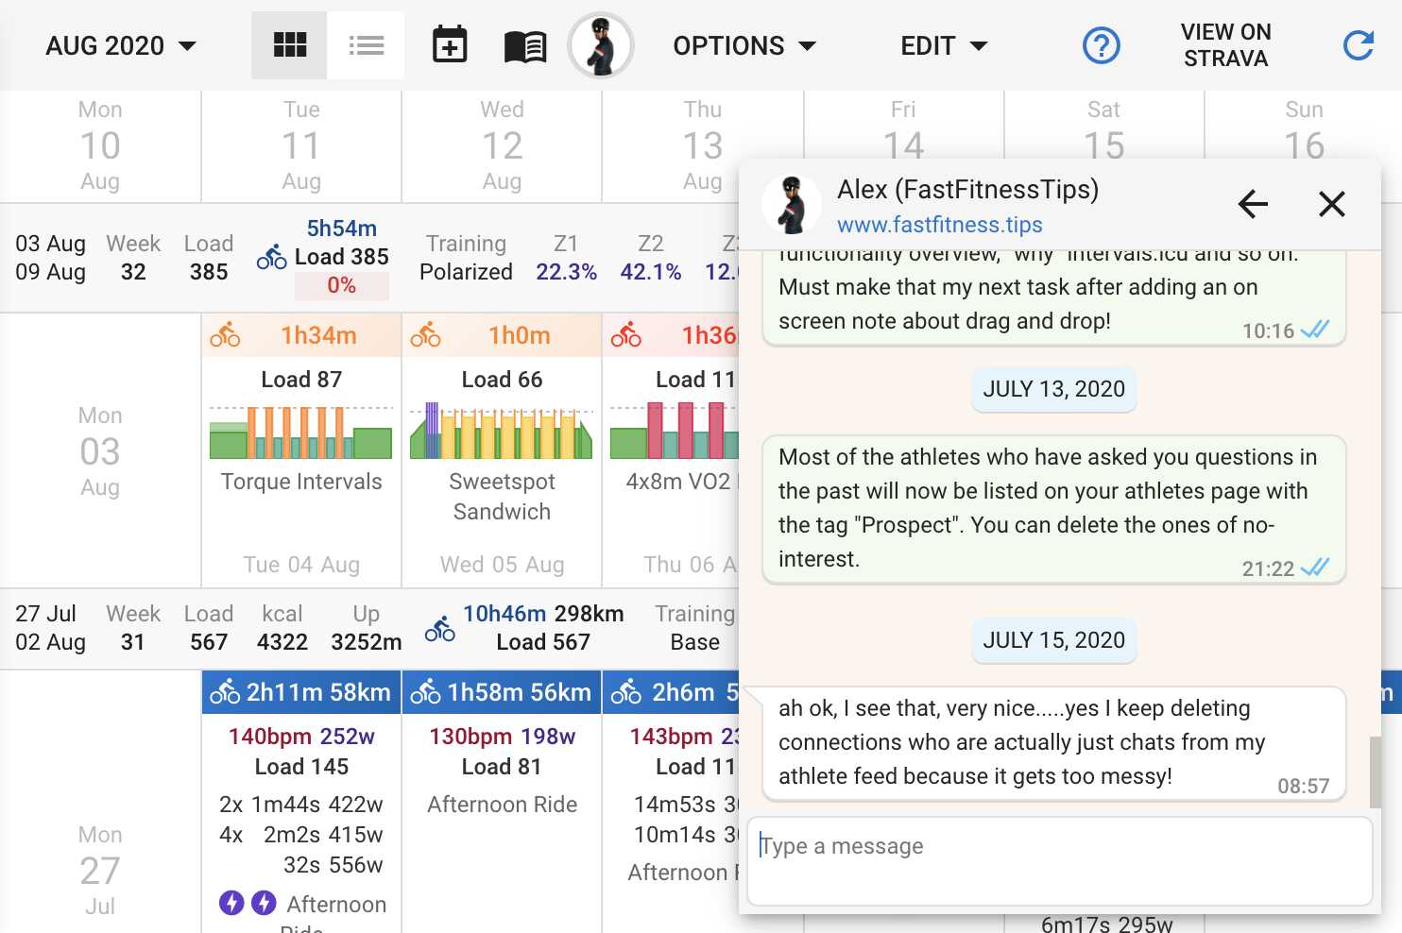Switch to calendar grid view
Screen dimensions: 1402x933
point(289,45)
